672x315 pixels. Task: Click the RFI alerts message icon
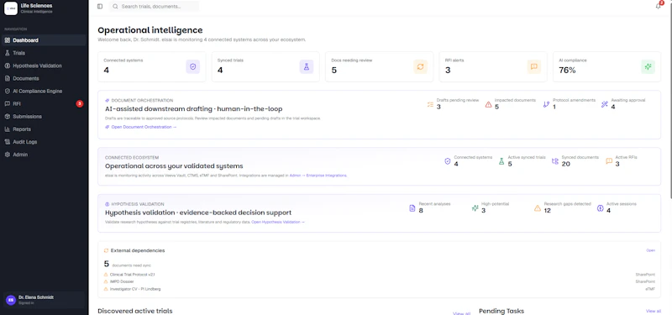(x=534, y=66)
